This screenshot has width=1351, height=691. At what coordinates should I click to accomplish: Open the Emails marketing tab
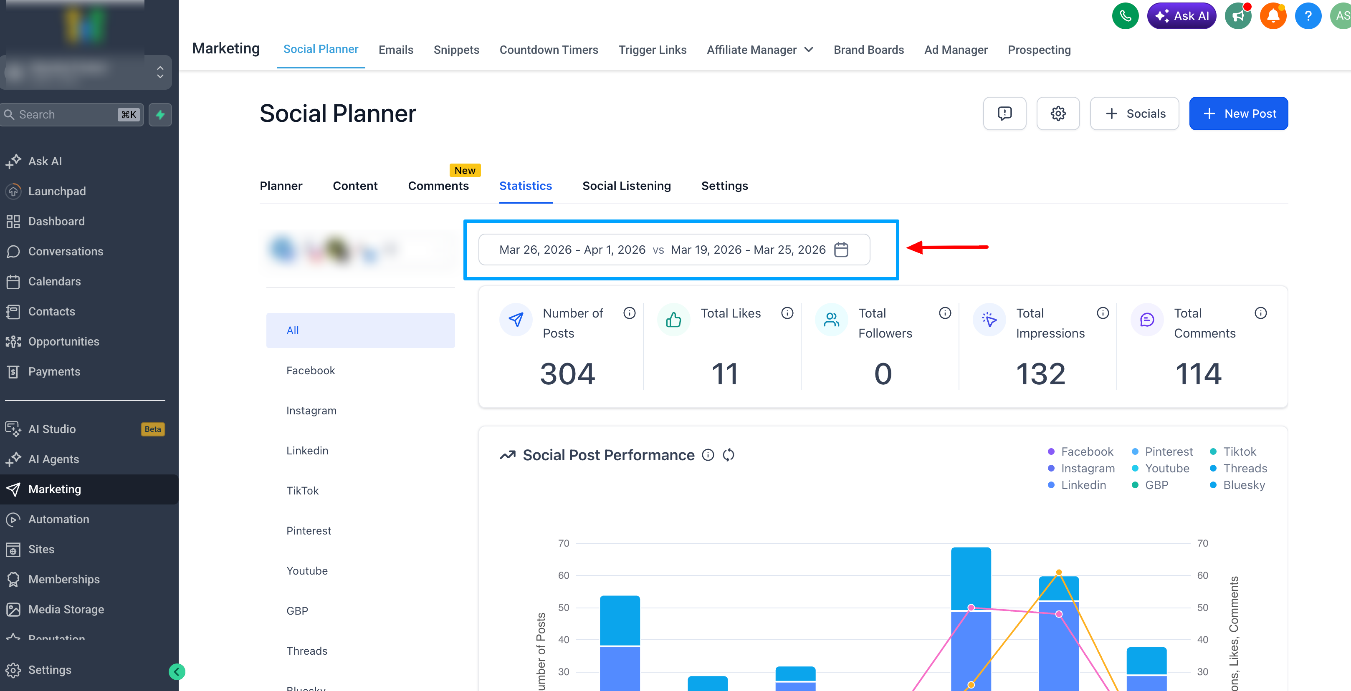click(x=395, y=50)
